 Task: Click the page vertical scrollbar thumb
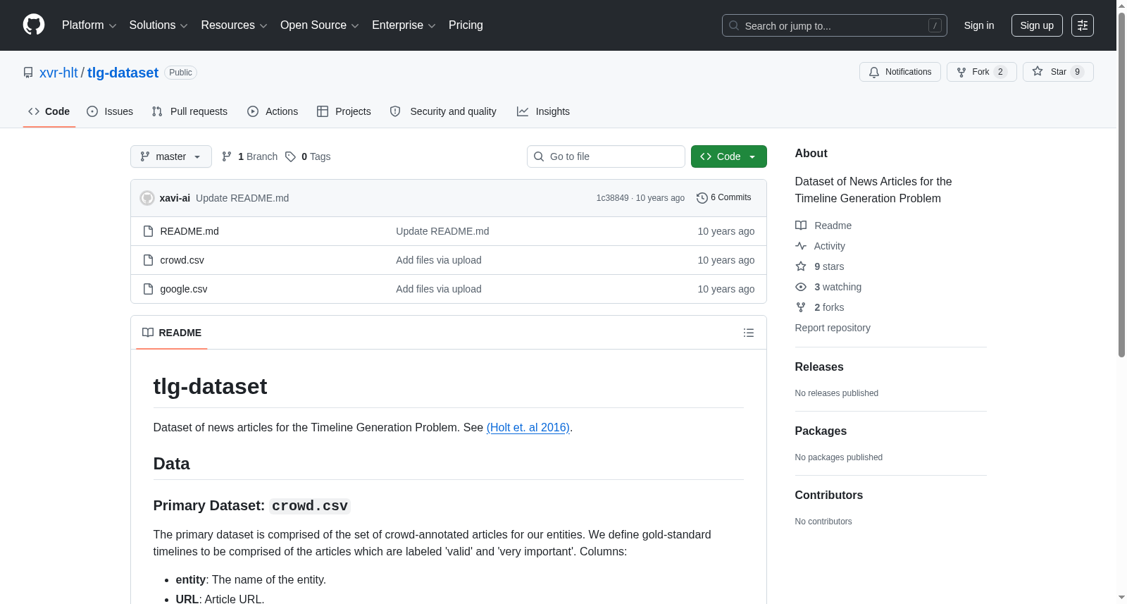(1121, 183)
